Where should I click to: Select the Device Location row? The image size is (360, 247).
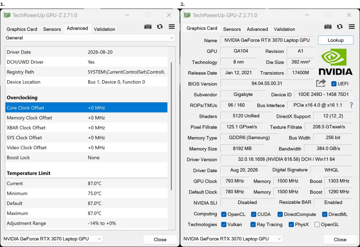(x=86, y=82)
